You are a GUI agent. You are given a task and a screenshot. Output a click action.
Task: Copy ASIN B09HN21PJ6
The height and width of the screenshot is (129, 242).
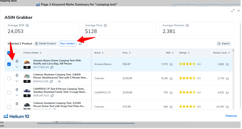click(51, 81)
